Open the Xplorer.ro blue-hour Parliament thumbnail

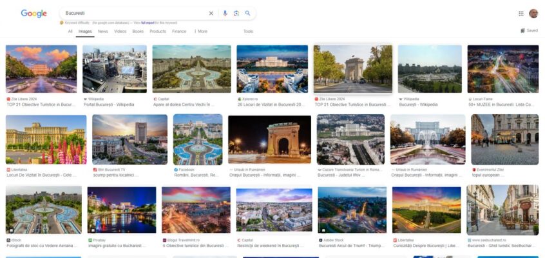[272, 69]
